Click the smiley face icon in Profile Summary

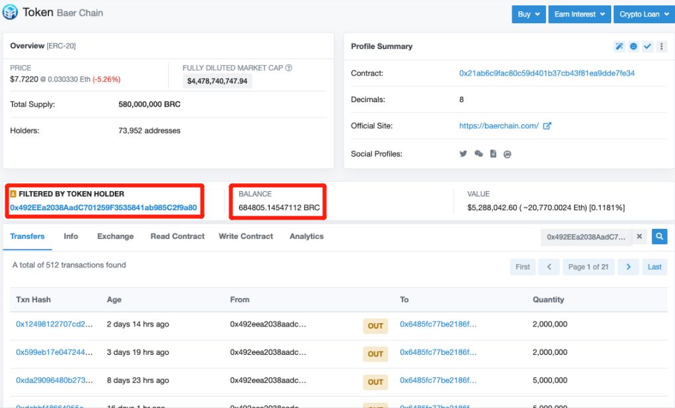[x=633, y=46]
